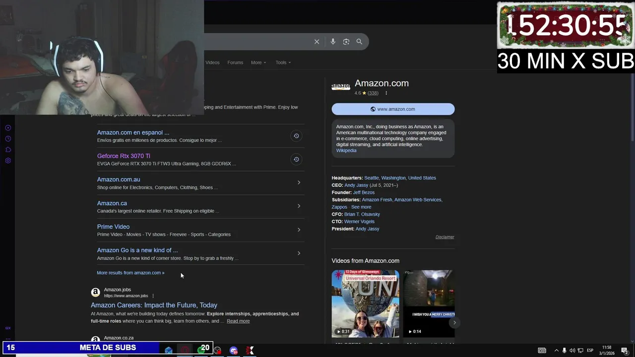Open the OBS icon in the taskbar
The image size is (635, 357).
(217, 351)
